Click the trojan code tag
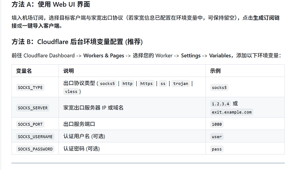This screenshot has height=170, width=292. [181, 83]
